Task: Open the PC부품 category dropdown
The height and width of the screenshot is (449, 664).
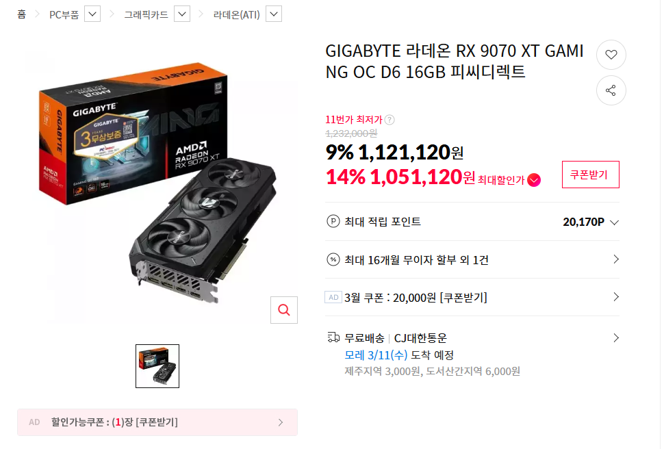Action: (x=92, y=14)
